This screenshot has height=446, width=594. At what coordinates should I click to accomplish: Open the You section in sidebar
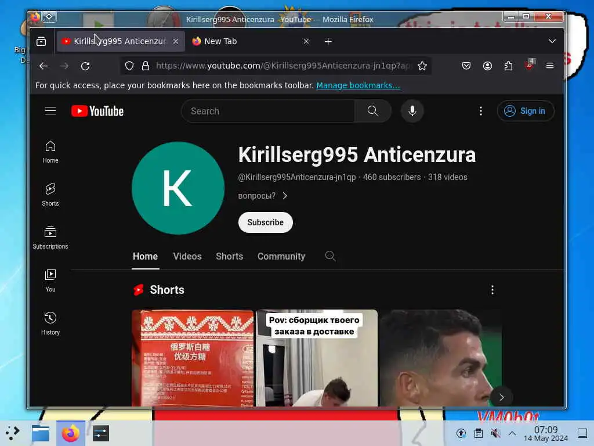[x=50, y=280]
